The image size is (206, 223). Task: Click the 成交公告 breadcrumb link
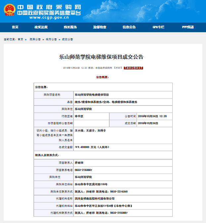(67, 39)
